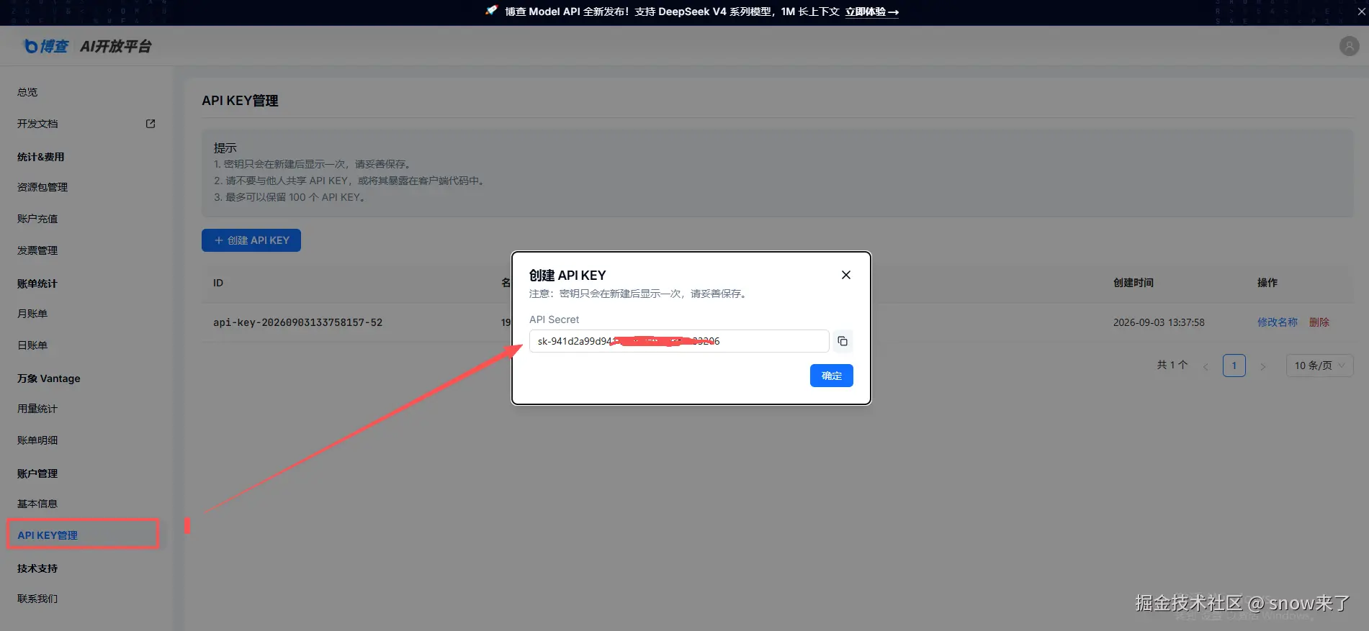Confirm with the 确定 button
The width and height of the screenshot is (1369, 631).
tap(832, 376)
